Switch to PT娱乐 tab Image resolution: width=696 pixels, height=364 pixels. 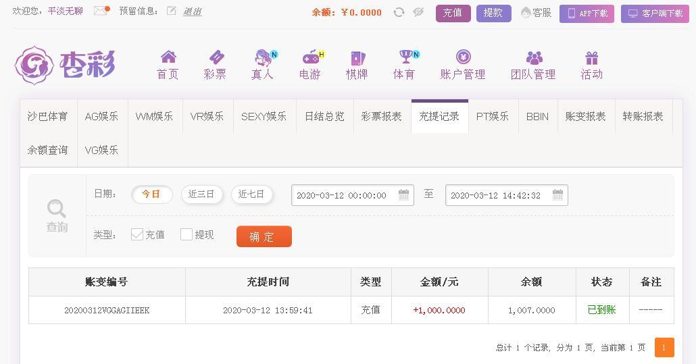point(493,117)
